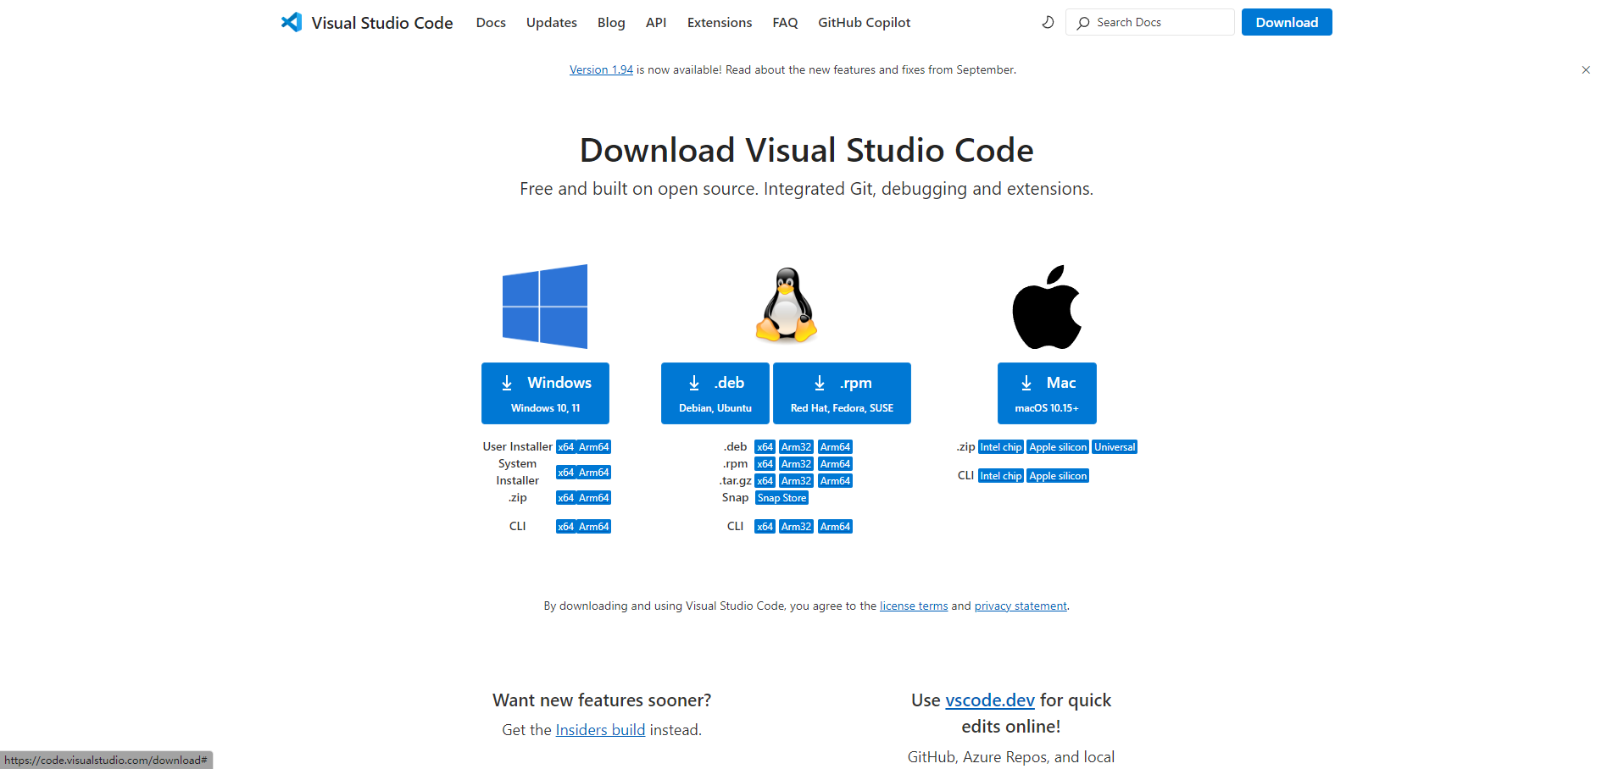Select x64 for Windows System Installer
Viewport: 1613px width, 769px height.
[x=566, y=473]
